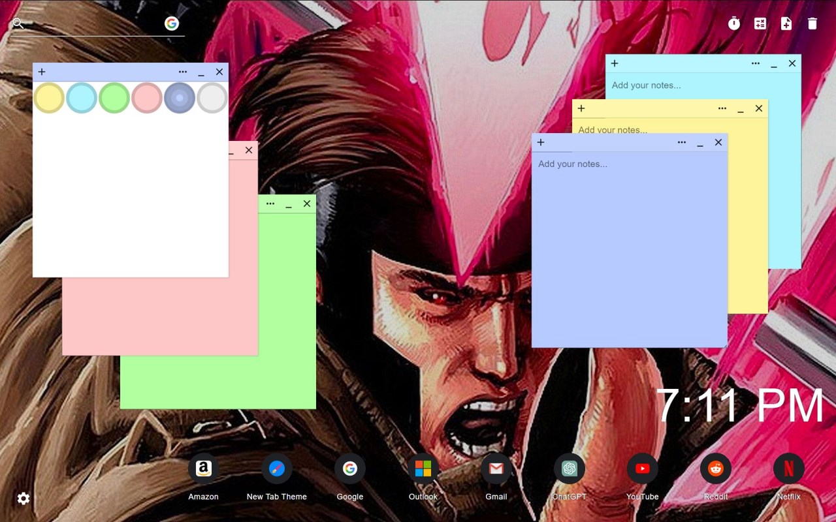Click the trash icon to delete notes
836x522 pixels.
pos(812,23)
